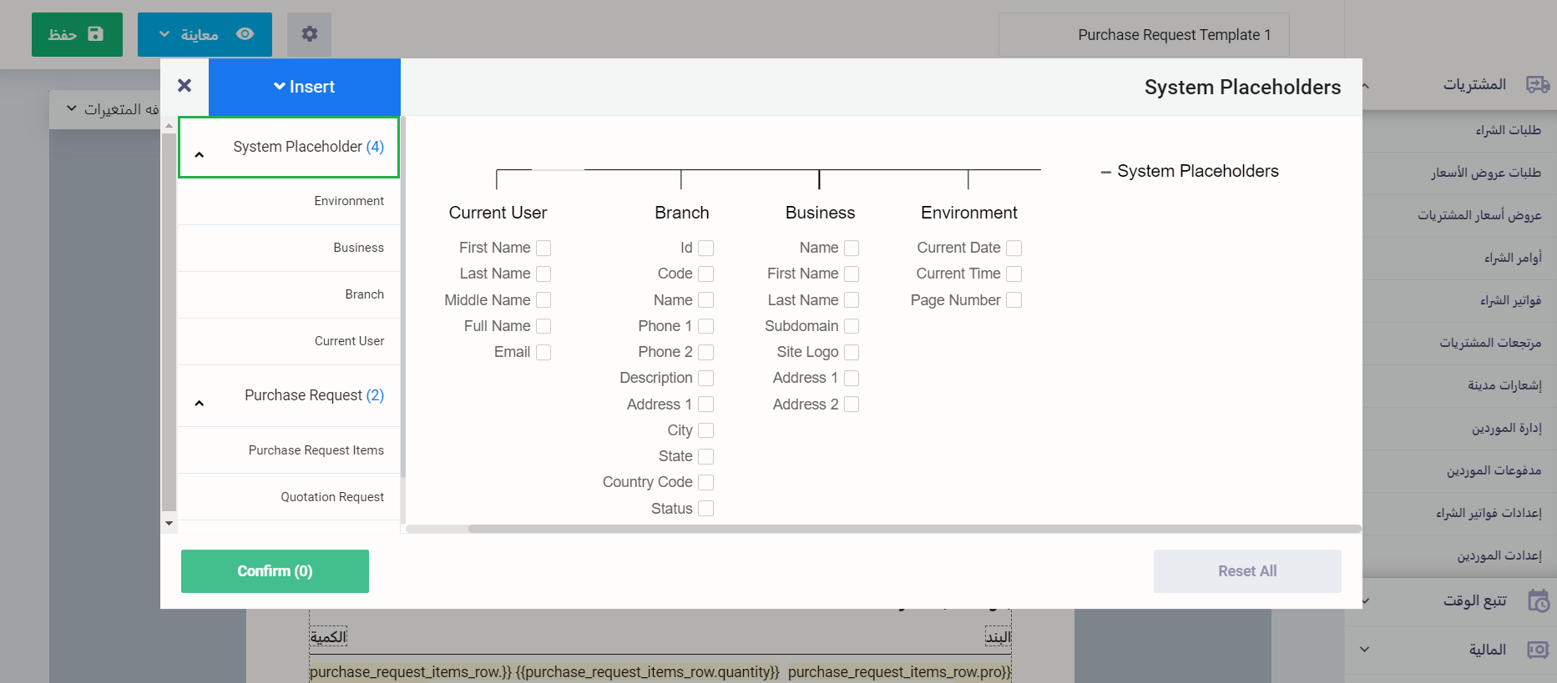Click the purchases truck icon in sidebar
Image resolution: width=1557 pixels, height=683 pixels.
click(1537, 84)
